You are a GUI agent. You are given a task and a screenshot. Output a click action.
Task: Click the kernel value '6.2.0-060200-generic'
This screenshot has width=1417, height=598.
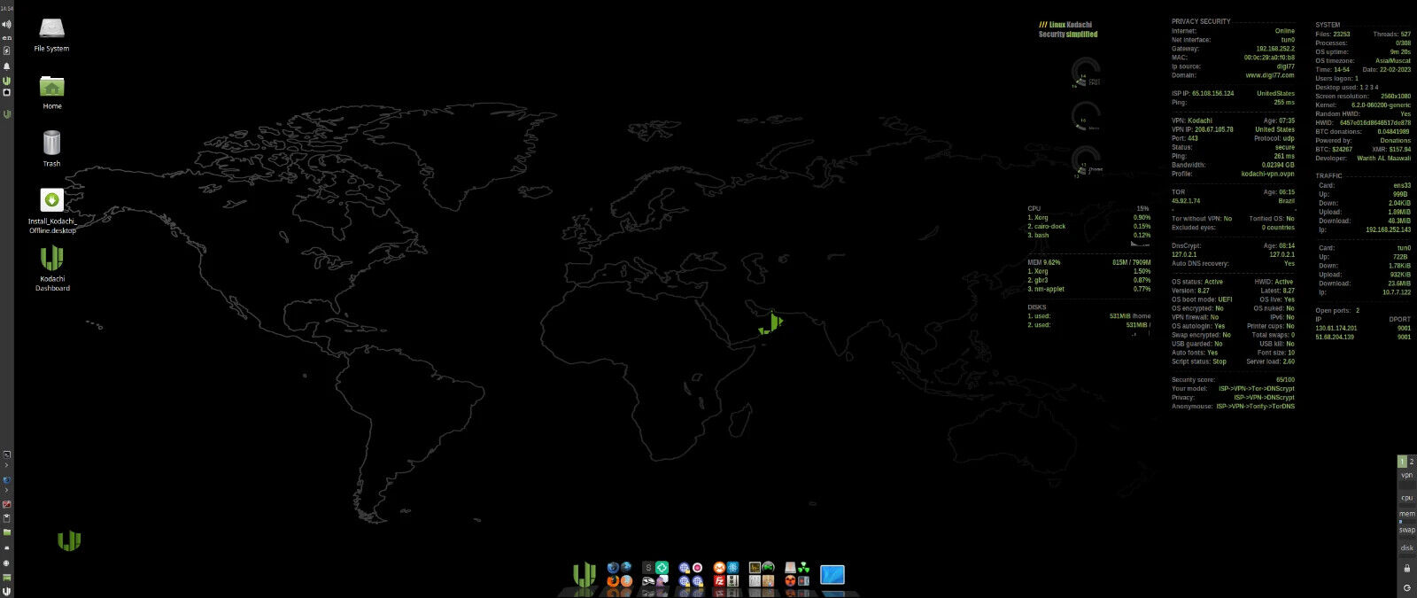pos(1382,105)
